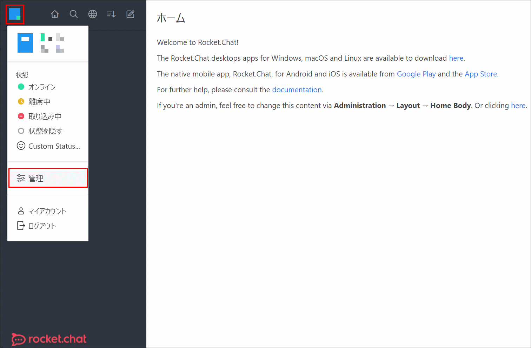
Task: Click the 'Welcome to Rocket.Chat!' text
Action: [198, 42]
